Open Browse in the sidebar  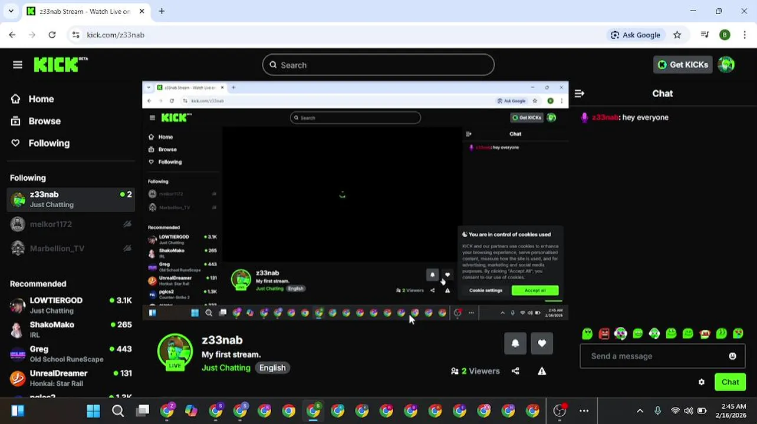click(x=36, y=121)
